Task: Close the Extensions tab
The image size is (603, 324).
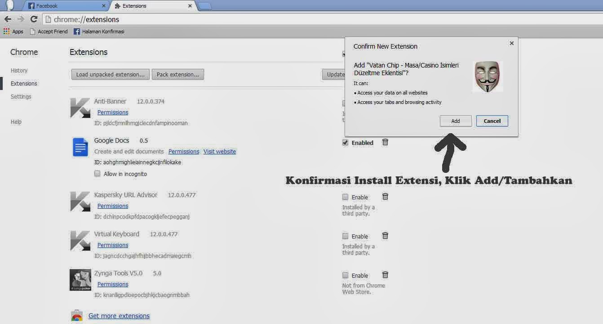Action: point(190,6)
